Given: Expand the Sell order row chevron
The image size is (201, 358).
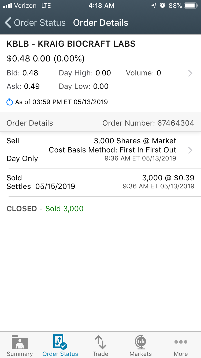Looking at the screenshot, I should pyautogui.click(x=190, y=150).
